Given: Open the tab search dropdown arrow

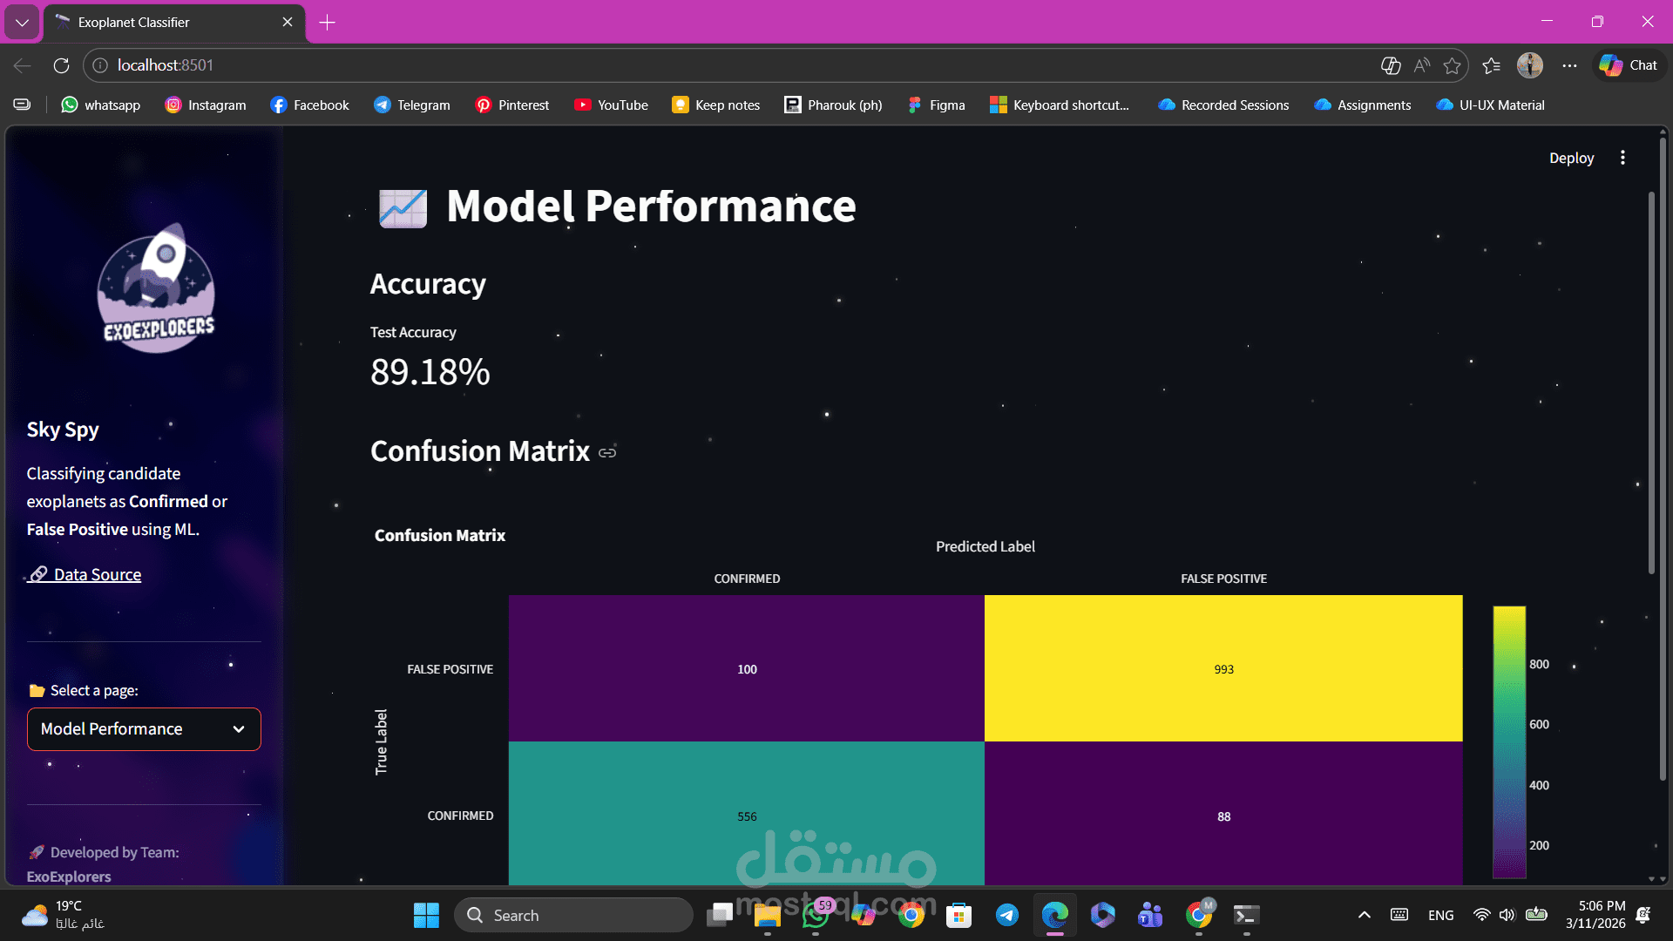Looking at the screenshot, I should [22, 22].
